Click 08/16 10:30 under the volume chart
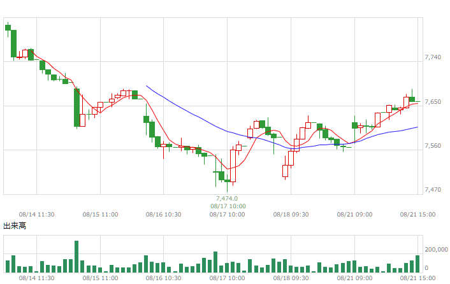Image resolution: width=450 pixels, height=284 pixels. point(163,278)
